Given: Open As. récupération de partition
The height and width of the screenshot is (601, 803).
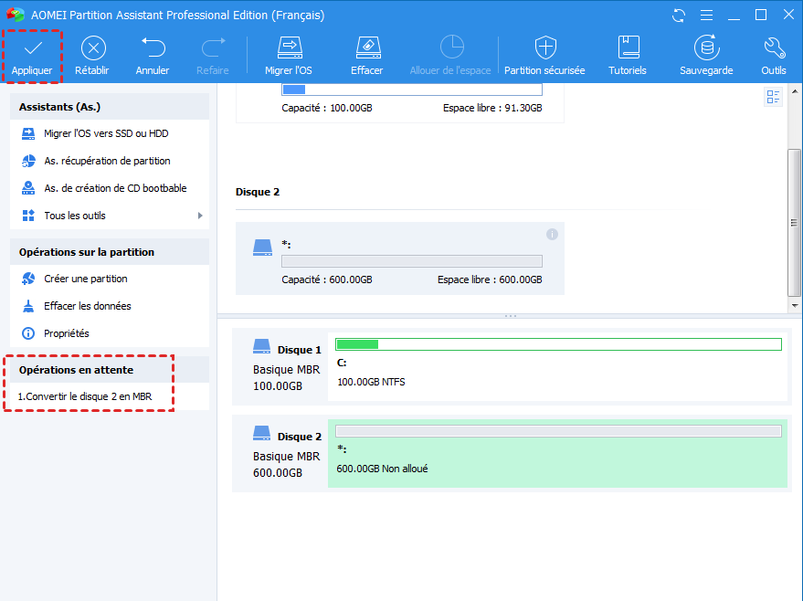Looking at the screenshot, I should 107,161.
